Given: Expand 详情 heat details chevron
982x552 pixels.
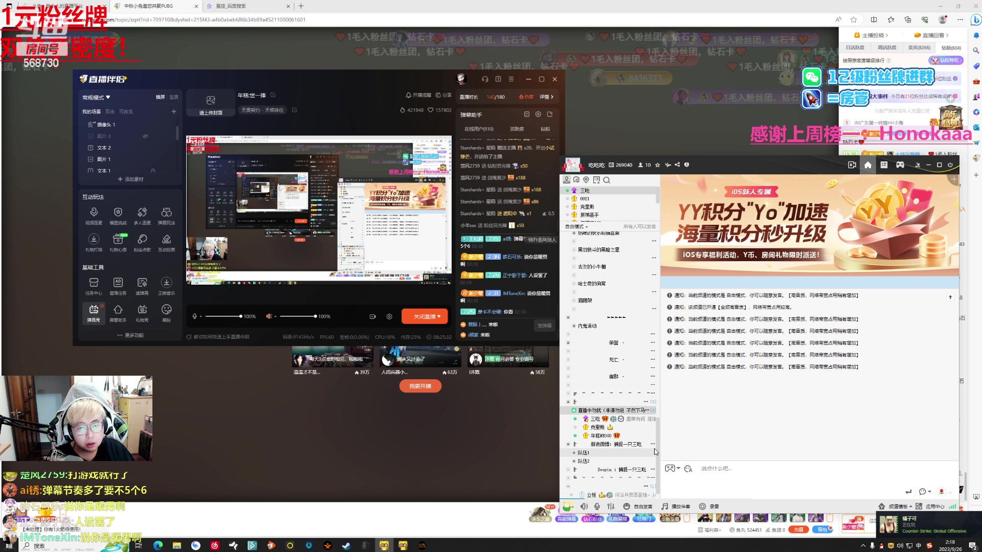Looking at the screenshot, I should 547,97.
